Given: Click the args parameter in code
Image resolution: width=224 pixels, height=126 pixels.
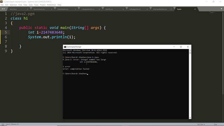Looking at the screenshot, I should pyautogui.click(x=95, y=28).
